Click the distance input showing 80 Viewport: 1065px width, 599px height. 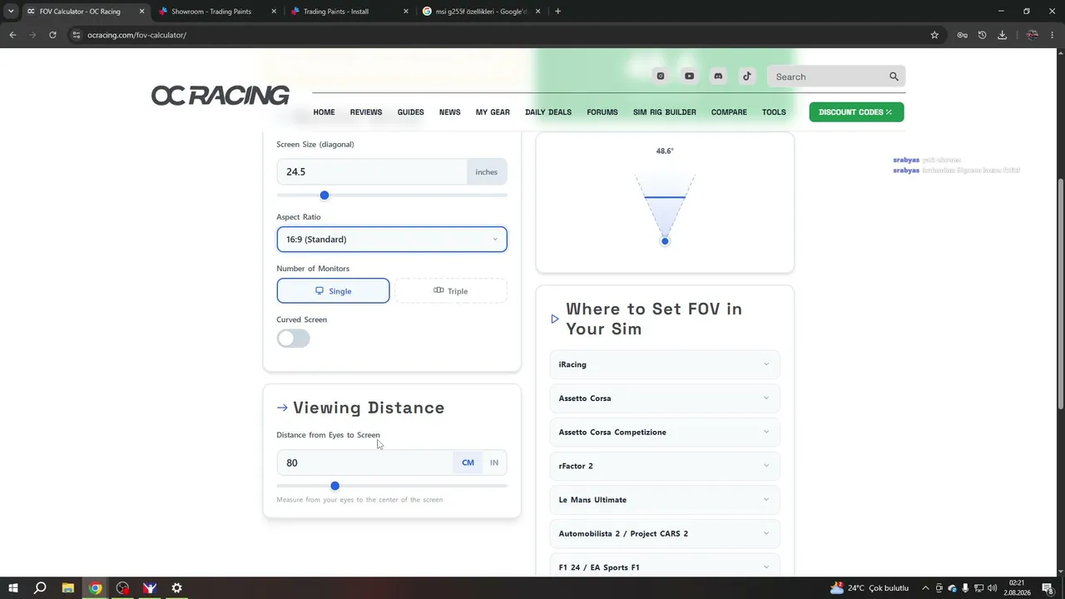(x=365, y=463)
